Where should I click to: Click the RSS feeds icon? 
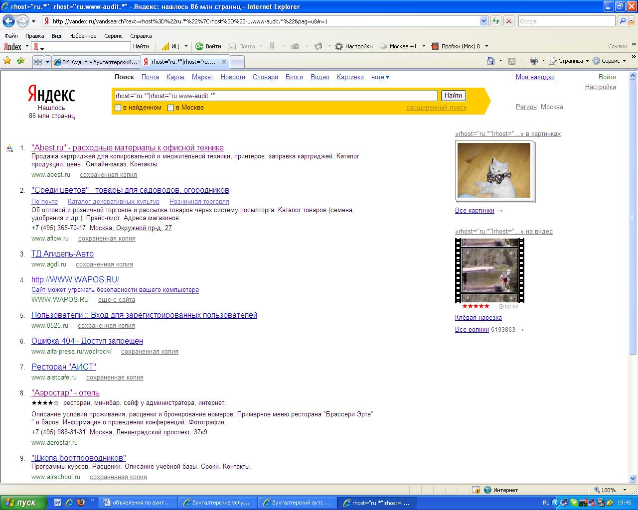pos(512,61)
